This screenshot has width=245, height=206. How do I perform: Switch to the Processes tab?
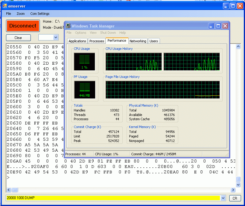click(97, 41)
